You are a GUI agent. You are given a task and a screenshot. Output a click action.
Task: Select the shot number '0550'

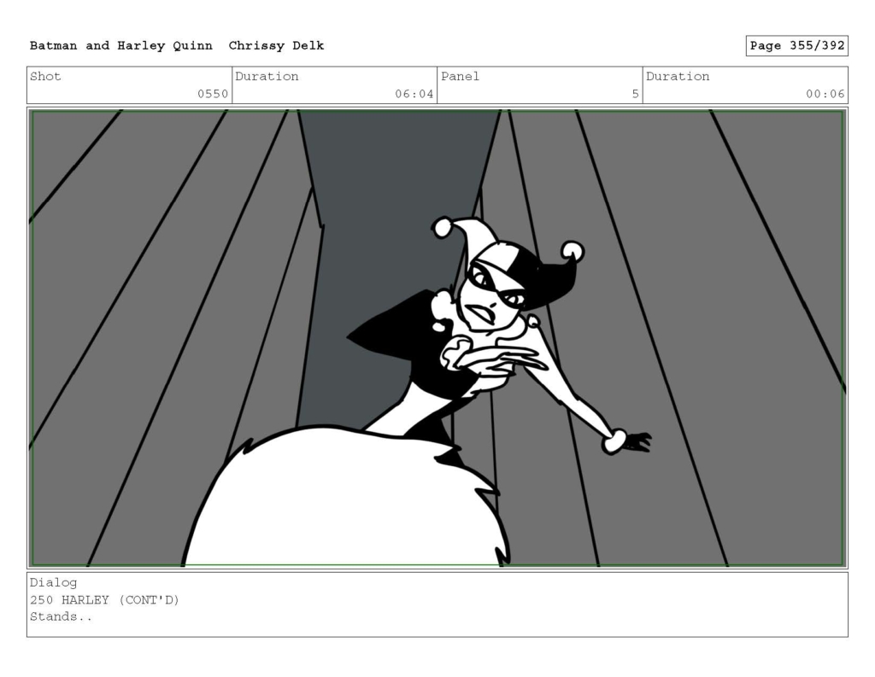[213, 94]
